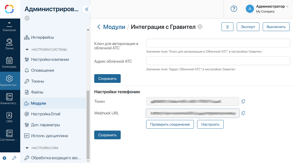Focus the Адрес облачной АТС field
The image size is (293, 163).
(218, 61)
